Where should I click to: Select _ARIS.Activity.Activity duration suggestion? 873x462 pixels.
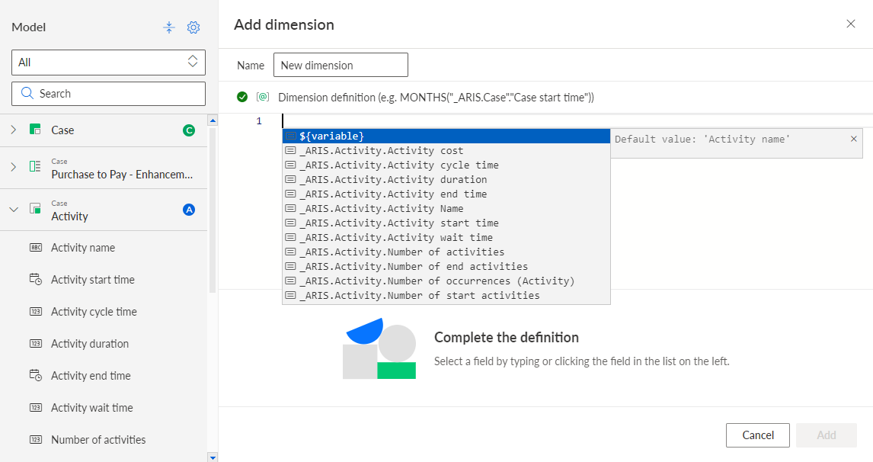(446, 179)
